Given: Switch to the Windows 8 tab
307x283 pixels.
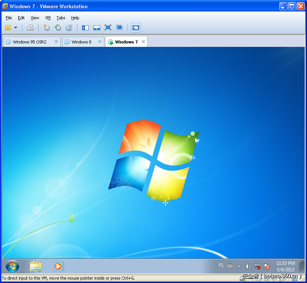Looking at the screenshot, I should (81, 42).
